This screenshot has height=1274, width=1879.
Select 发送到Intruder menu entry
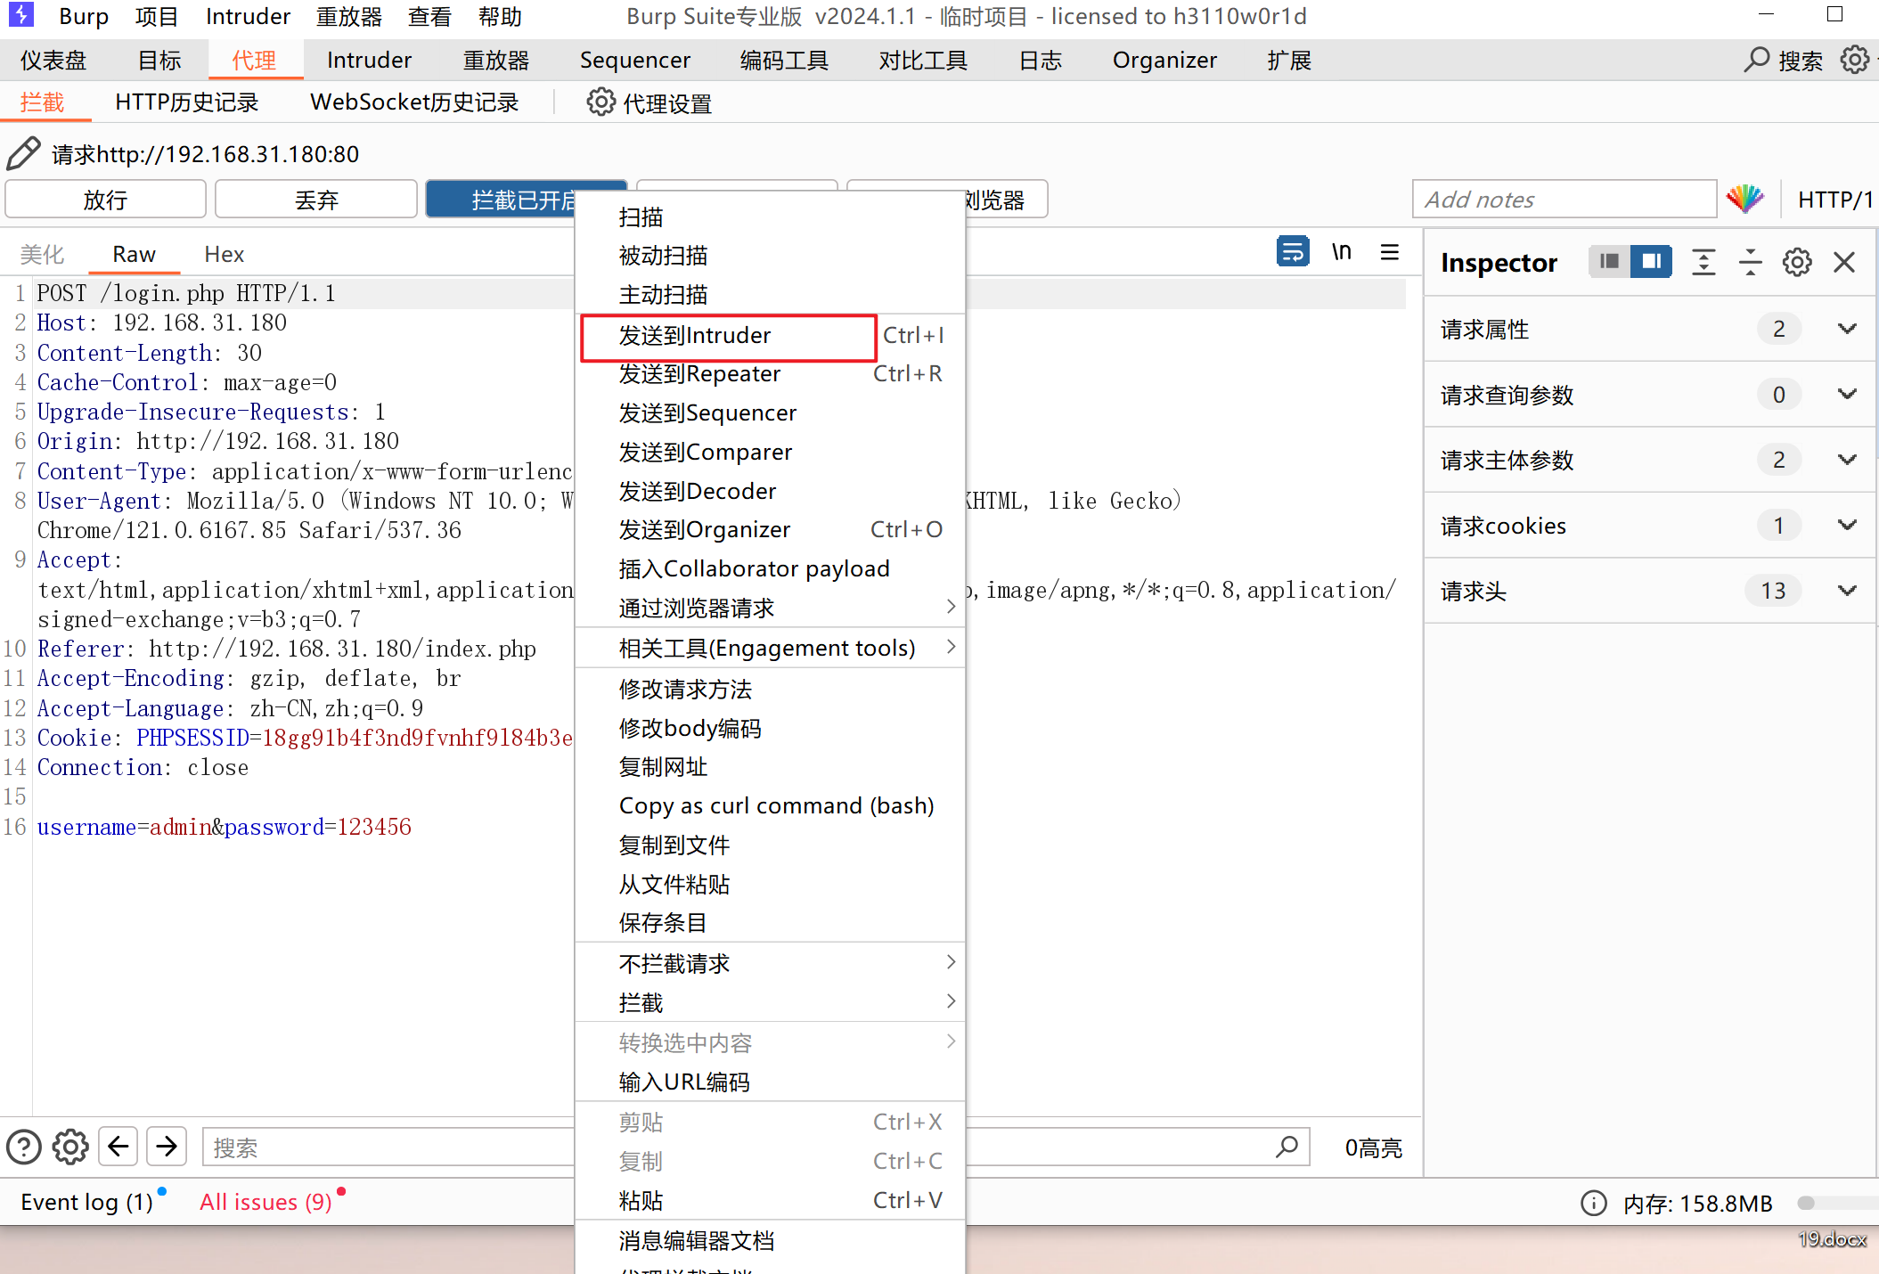[770, 335]
